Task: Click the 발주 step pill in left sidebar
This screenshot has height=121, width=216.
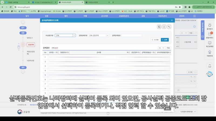Action: click(x=23, y=28)
